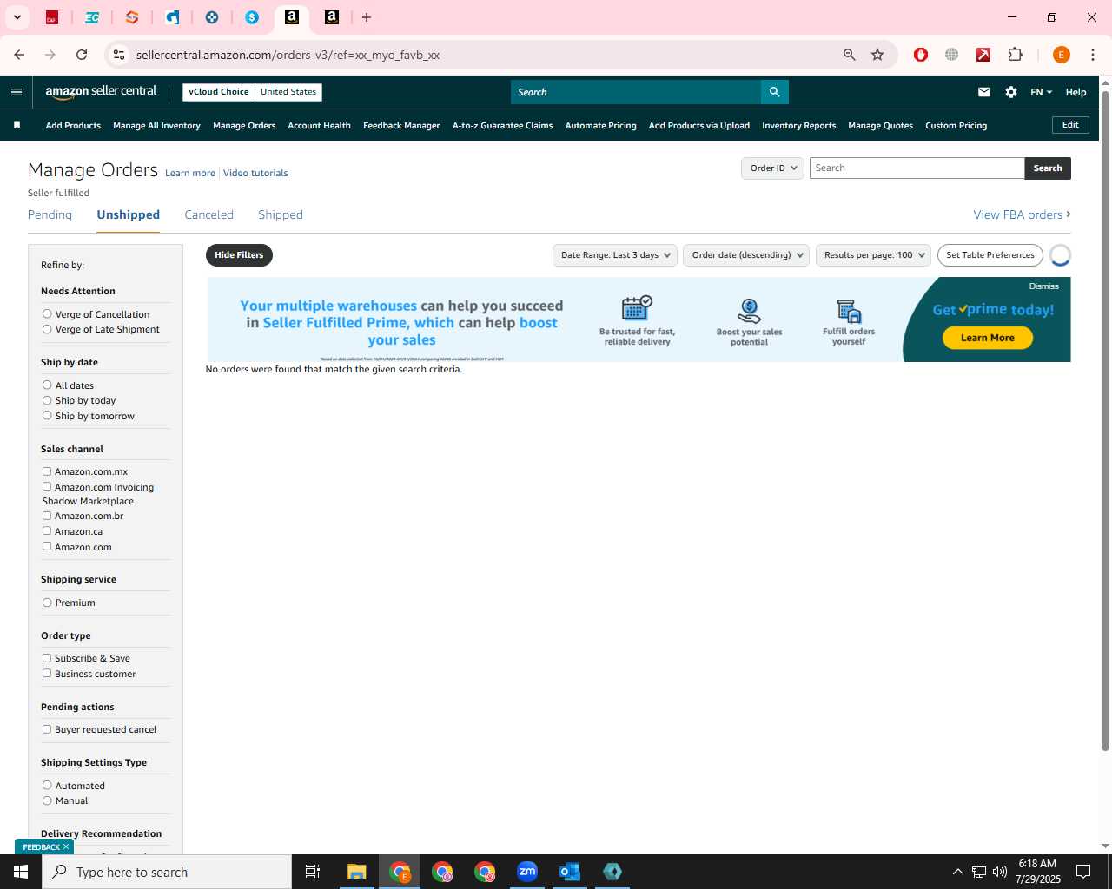Image resolution: width=1112 pixels, height=889 pixels.
Task: Click the gray globe extension icon
Action: (952, 55)
